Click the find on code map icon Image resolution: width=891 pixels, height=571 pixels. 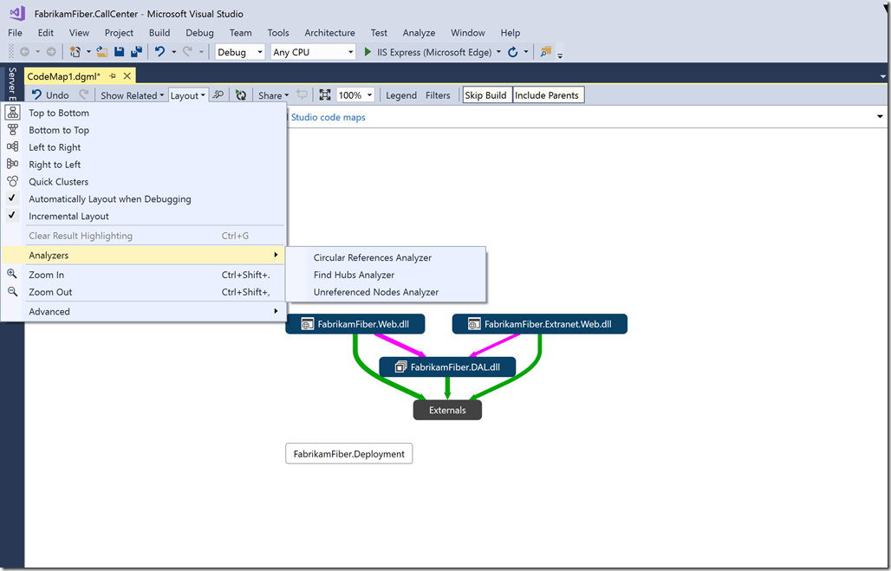pos(218,95)
